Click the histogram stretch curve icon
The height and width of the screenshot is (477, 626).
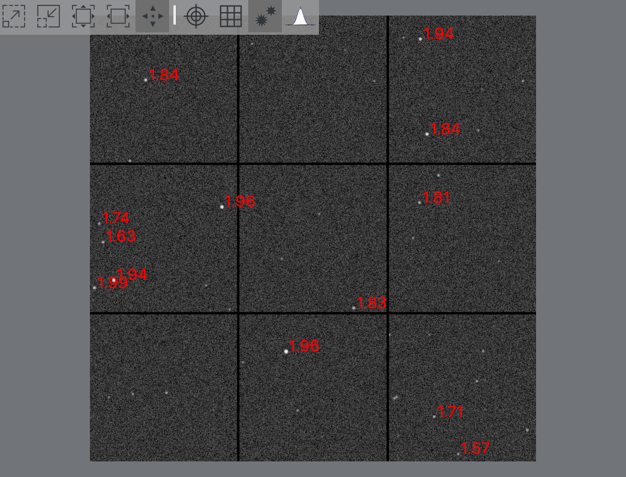pos(300,17)
